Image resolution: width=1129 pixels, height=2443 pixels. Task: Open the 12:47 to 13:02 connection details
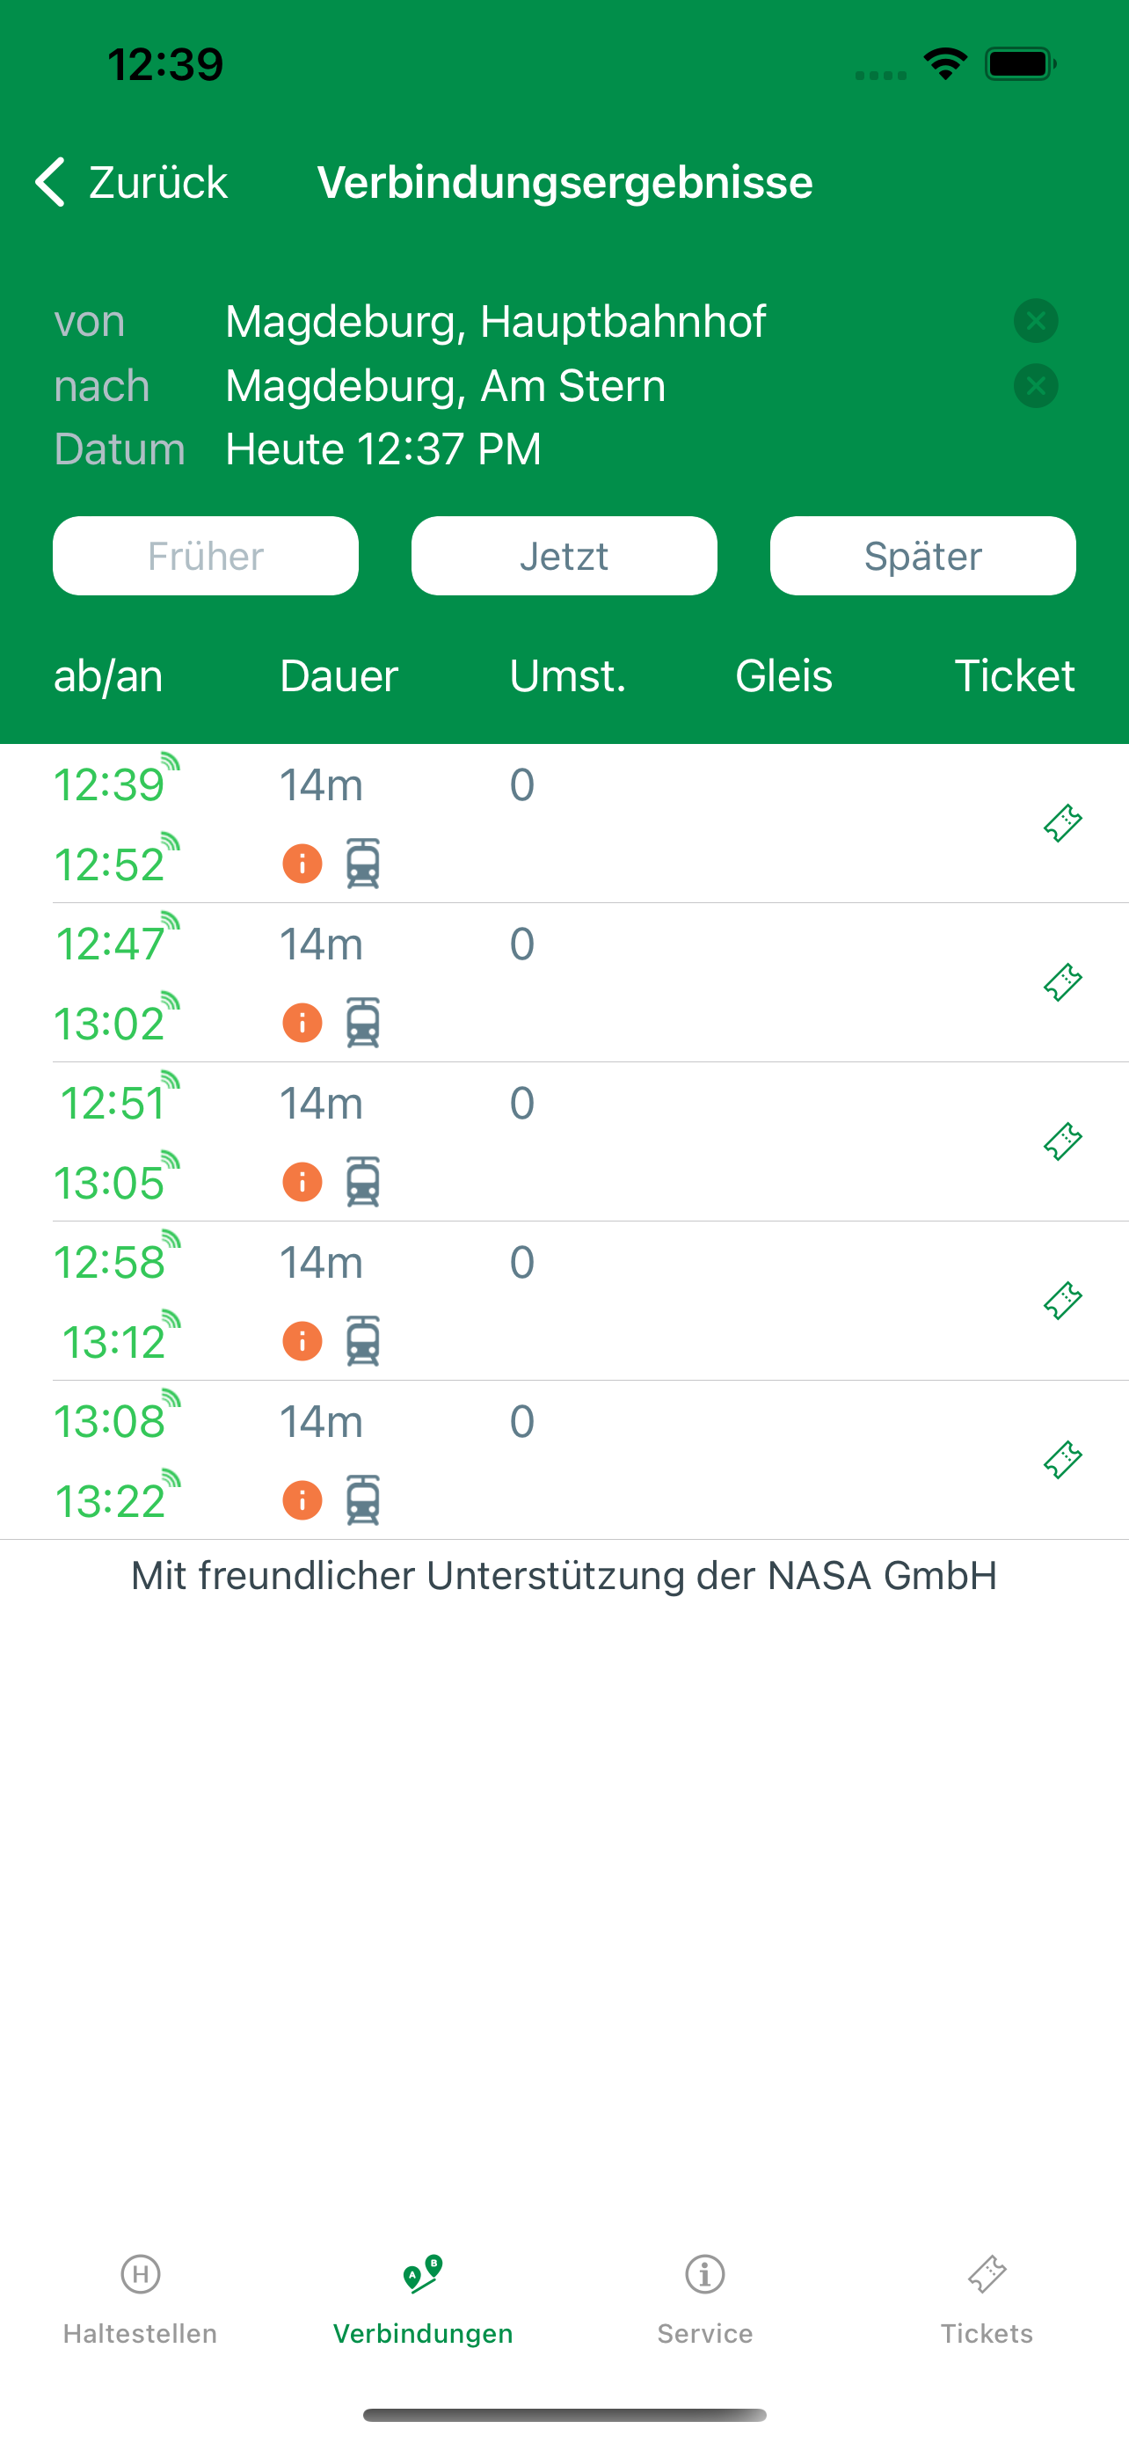click(x=564, y=982)
